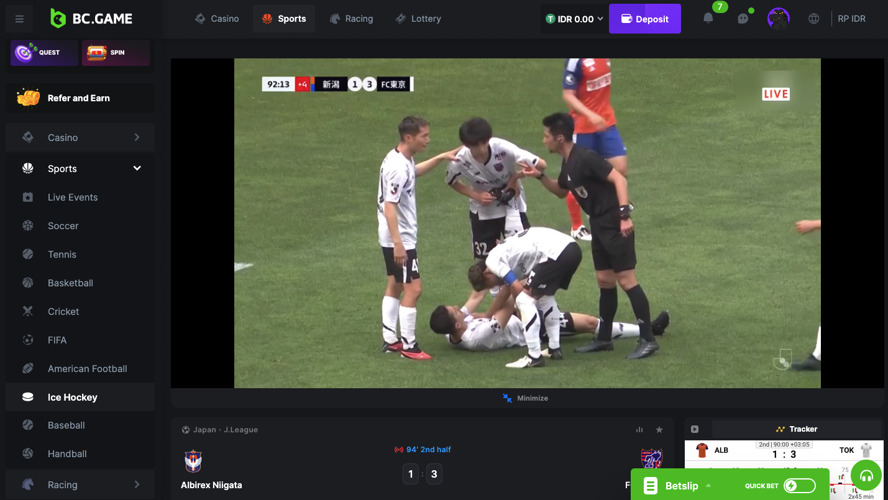Open the hamburger sidebar menu
Viewport: 888px width, 500px height.
pyautogui.click(x=19, y=19)
